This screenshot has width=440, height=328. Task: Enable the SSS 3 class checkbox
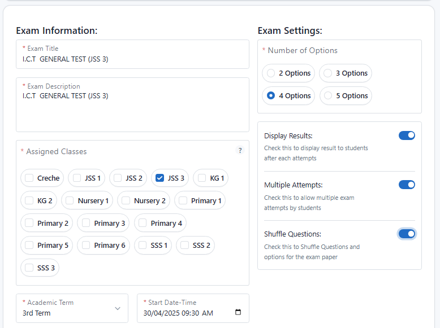click(29, 268)
